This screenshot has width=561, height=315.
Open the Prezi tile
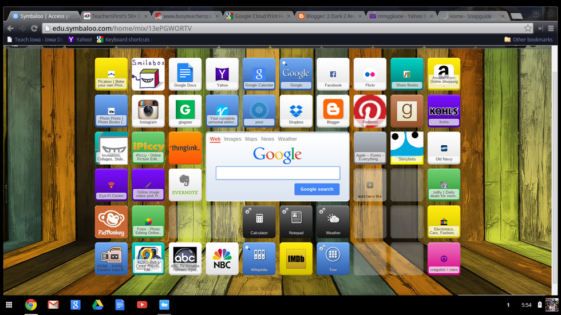[259, 111]
